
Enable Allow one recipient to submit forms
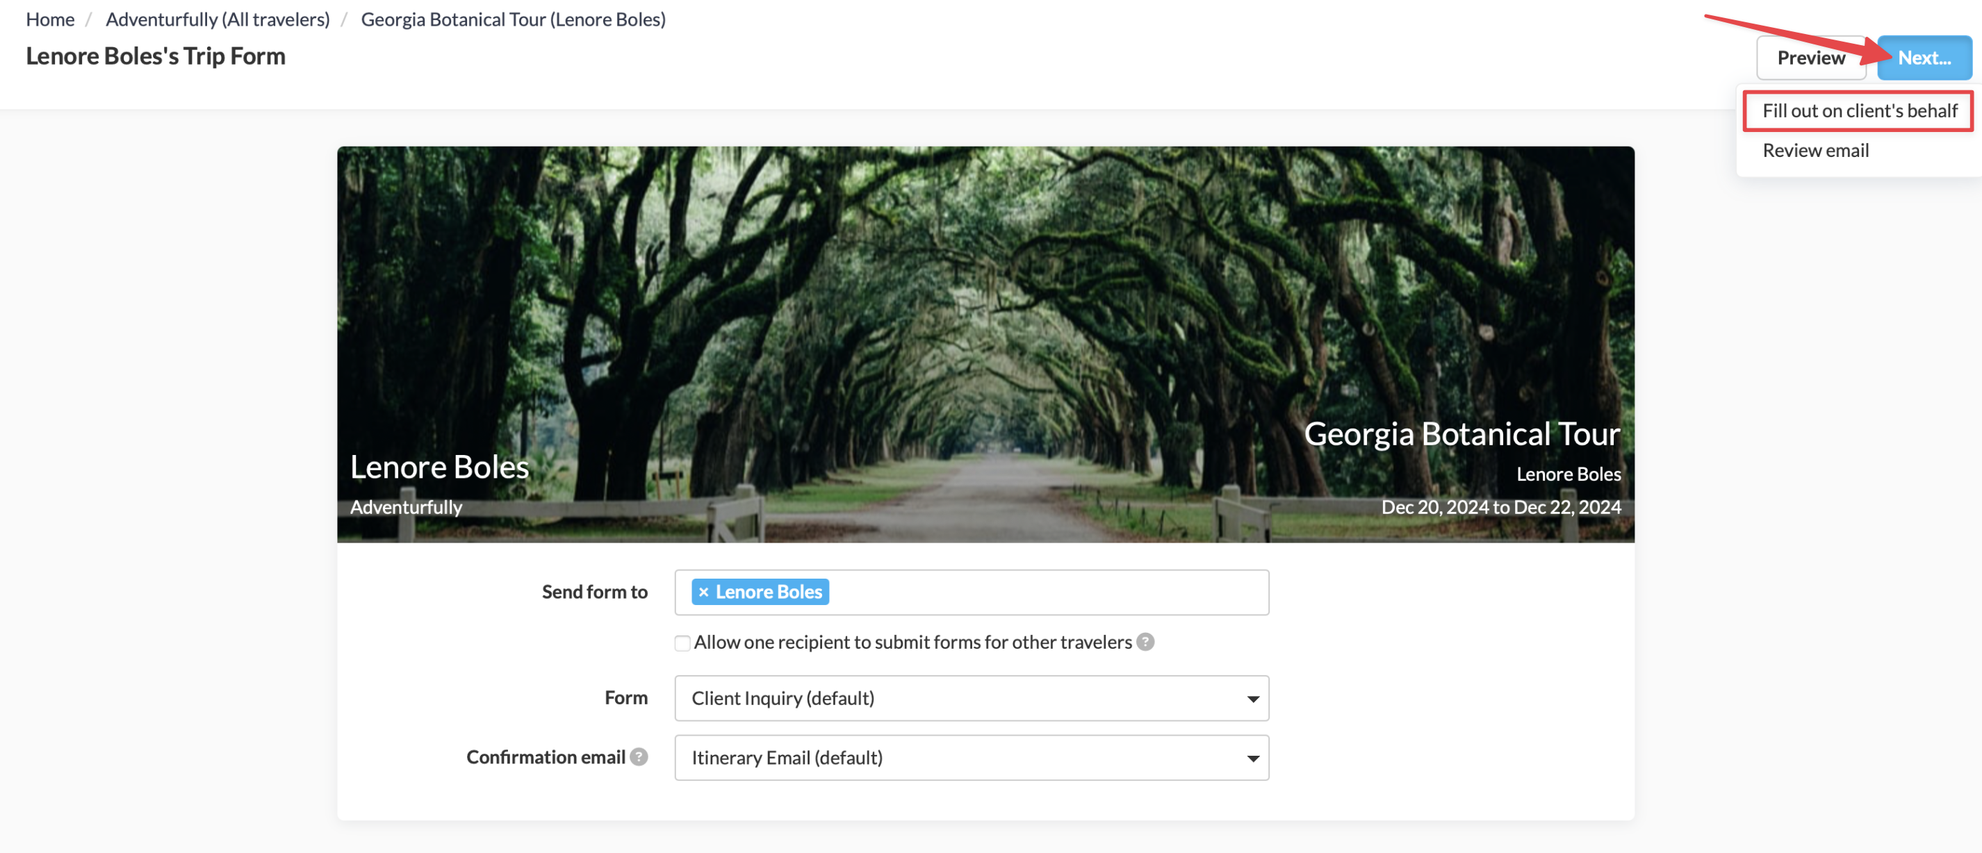(682, 643)
